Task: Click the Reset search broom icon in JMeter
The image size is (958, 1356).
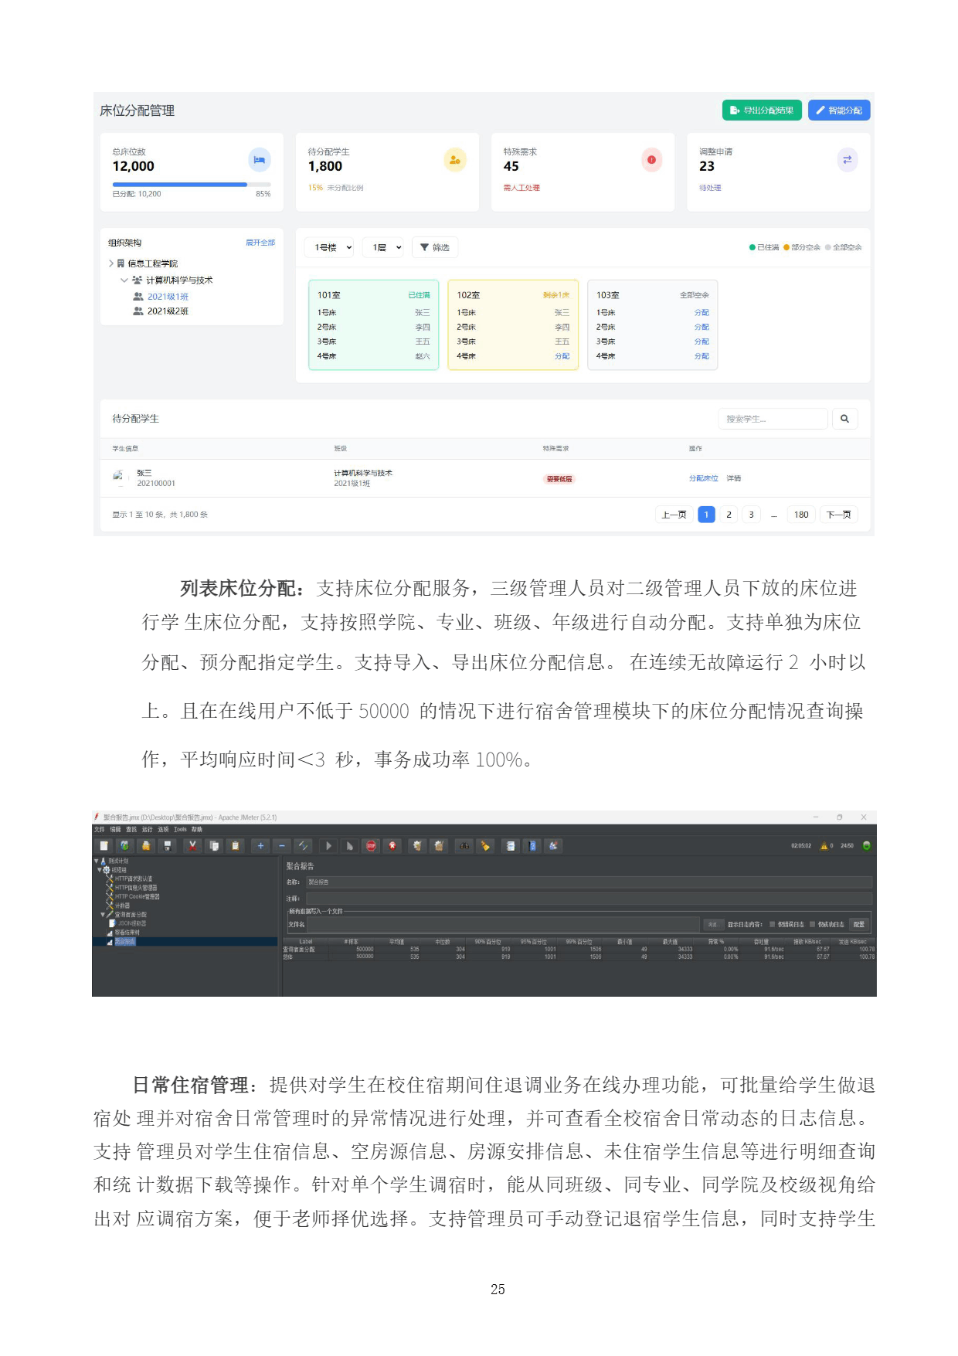Action: 485,845
